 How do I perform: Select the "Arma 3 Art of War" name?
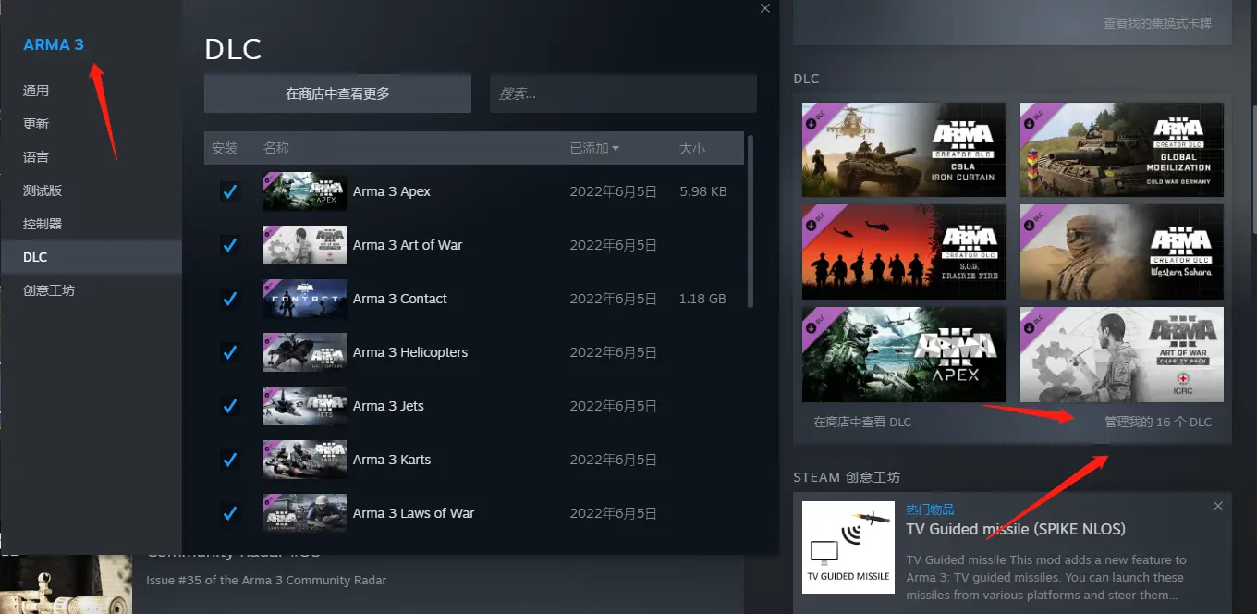(x=408, y=245)
